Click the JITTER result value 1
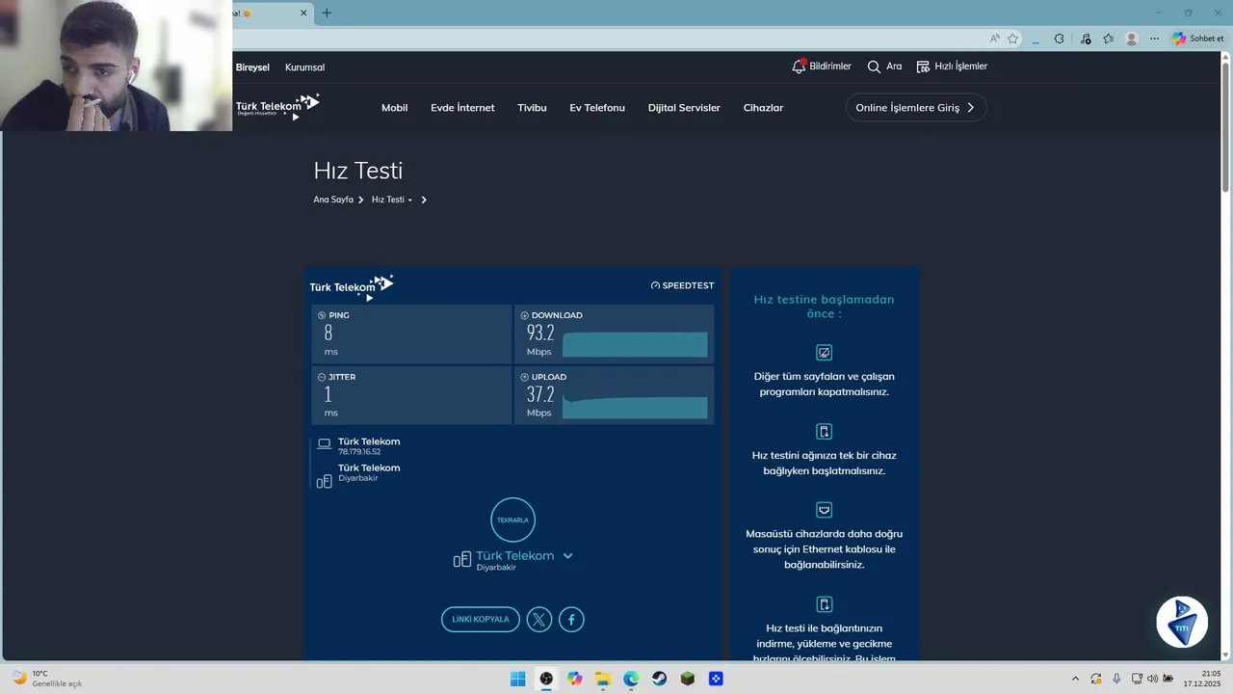1233x694 pixels. (328, 394)
